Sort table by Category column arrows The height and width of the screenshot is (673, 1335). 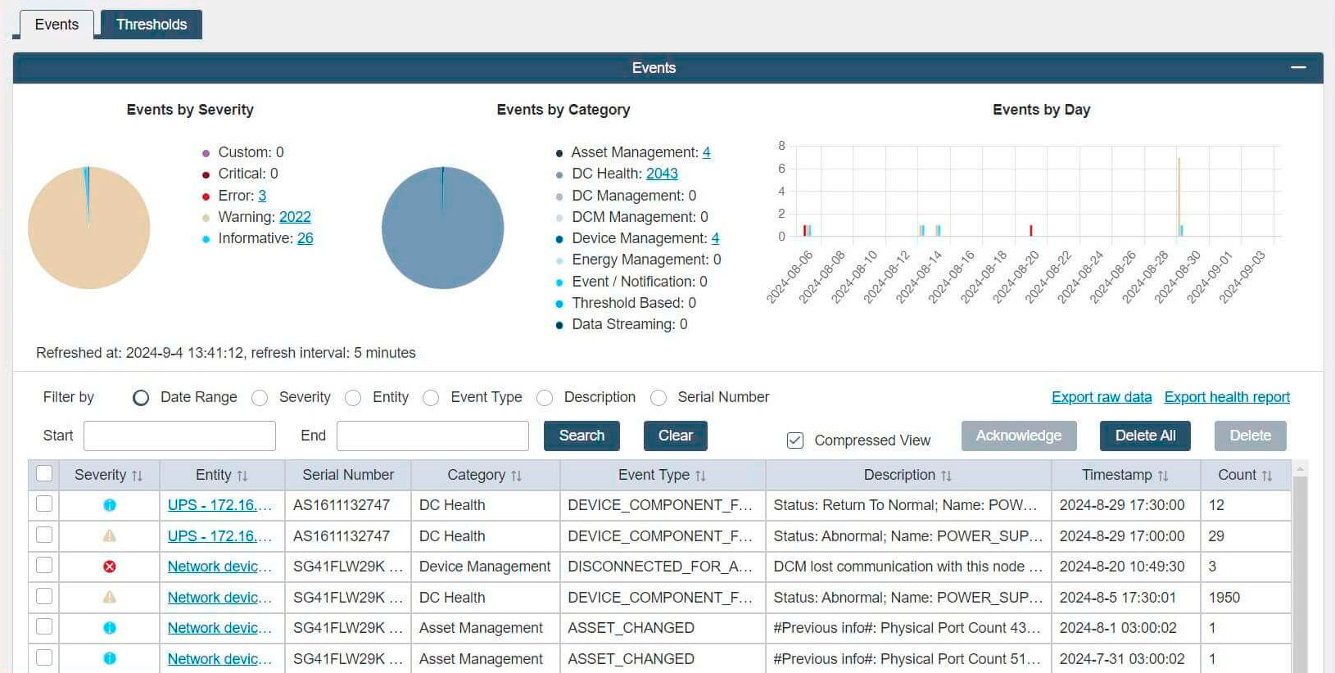point(516,476)
